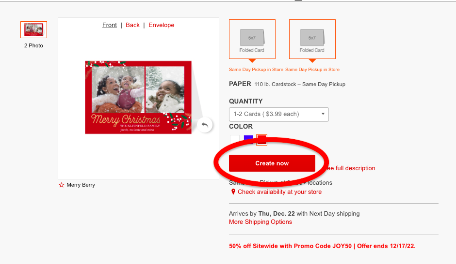Click the Merry Christmas card preview image
This screenshot has width=456, height=264.
(x=138, y=97)
